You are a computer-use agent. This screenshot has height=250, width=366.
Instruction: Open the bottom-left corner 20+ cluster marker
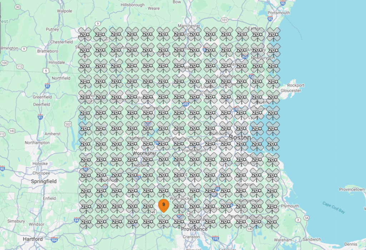point(85,222)
